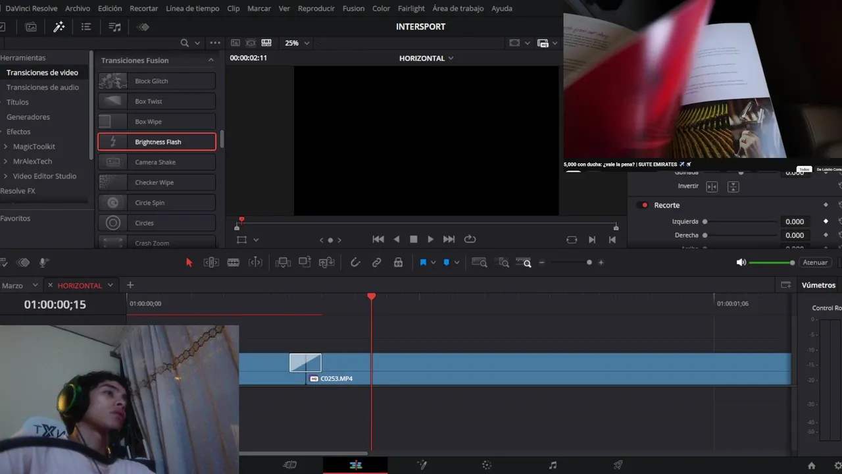Open the Color page icon in bottom bar
The image size is (842, 474).
487,465
